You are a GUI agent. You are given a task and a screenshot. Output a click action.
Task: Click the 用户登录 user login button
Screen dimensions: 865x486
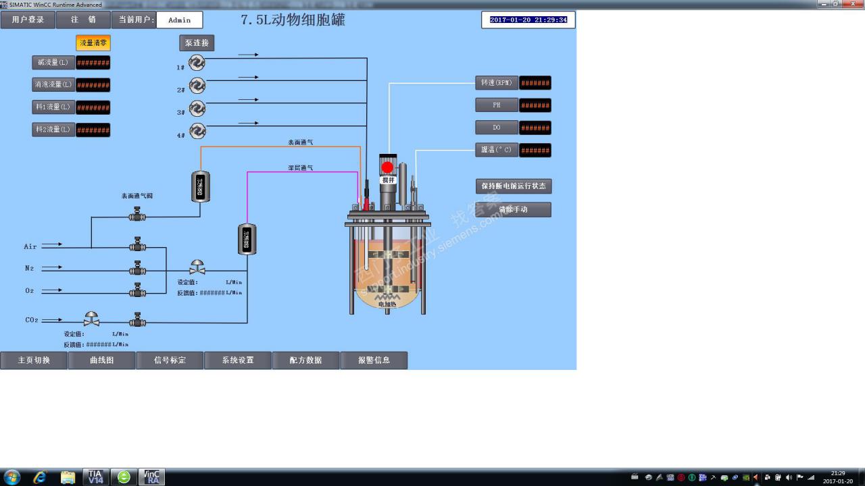(28, 20)
